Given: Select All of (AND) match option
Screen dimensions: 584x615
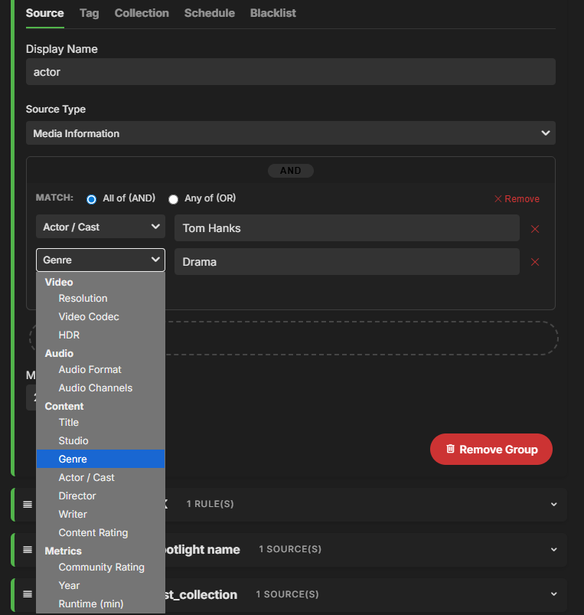Looking at the screenshot, I should pos(92,199).
